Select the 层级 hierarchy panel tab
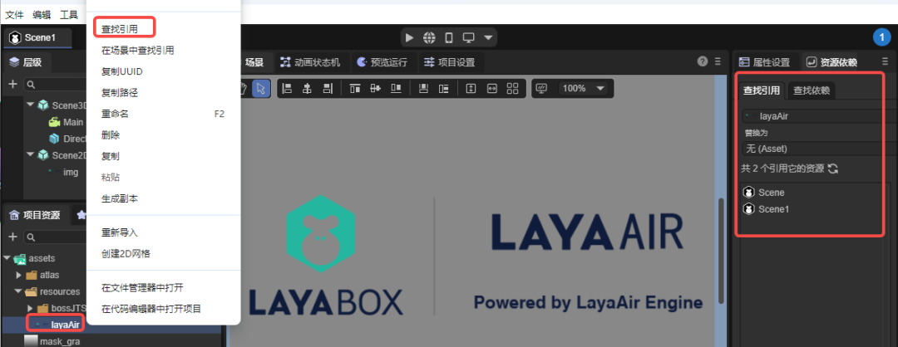Viewport: 898px width, 347px height. pyautogui.click(x=27, y=62)
